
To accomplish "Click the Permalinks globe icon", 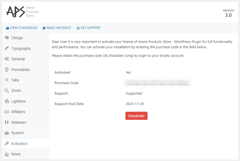I will 7,70.
